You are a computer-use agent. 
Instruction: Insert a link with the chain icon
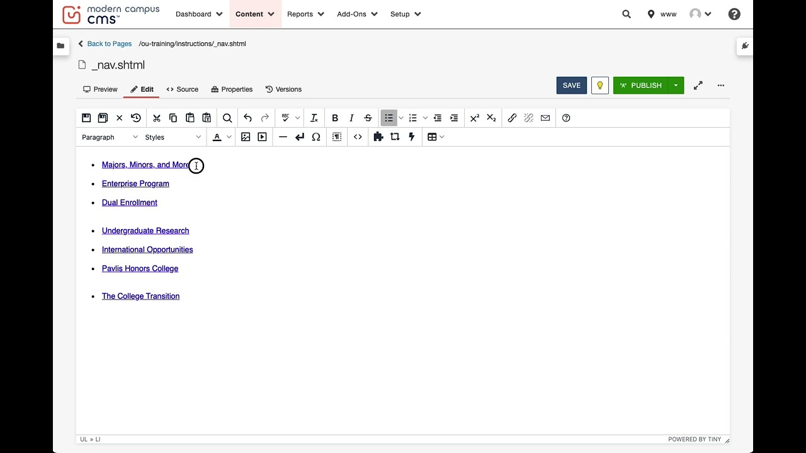[512, 118]
